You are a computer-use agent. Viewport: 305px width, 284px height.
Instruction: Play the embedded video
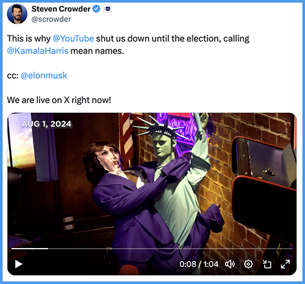(19, 264)
